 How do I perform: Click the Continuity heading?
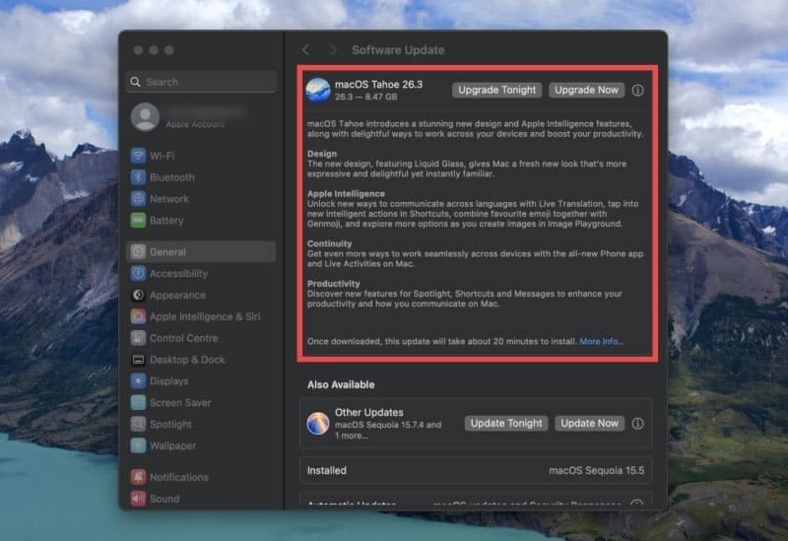330,243
